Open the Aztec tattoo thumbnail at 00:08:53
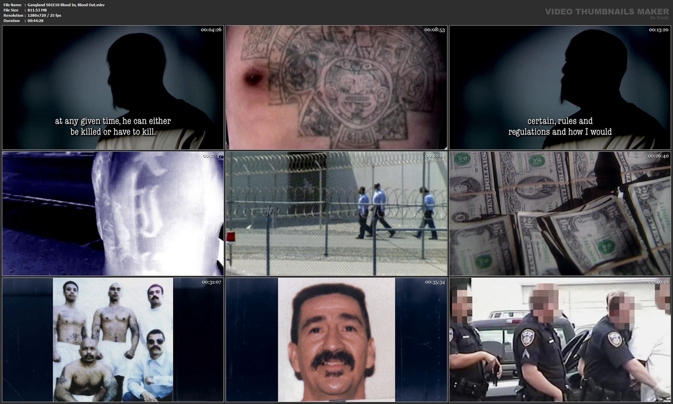Viewport: 673px width, 404px height. tap(336, 88)
